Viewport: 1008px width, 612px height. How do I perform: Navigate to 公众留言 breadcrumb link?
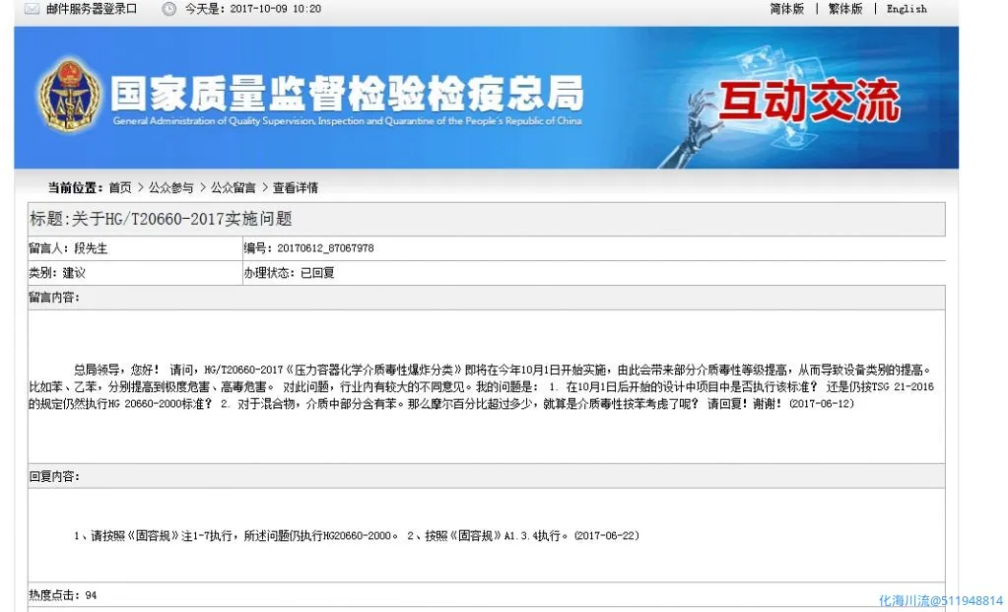tap(233, 188)
